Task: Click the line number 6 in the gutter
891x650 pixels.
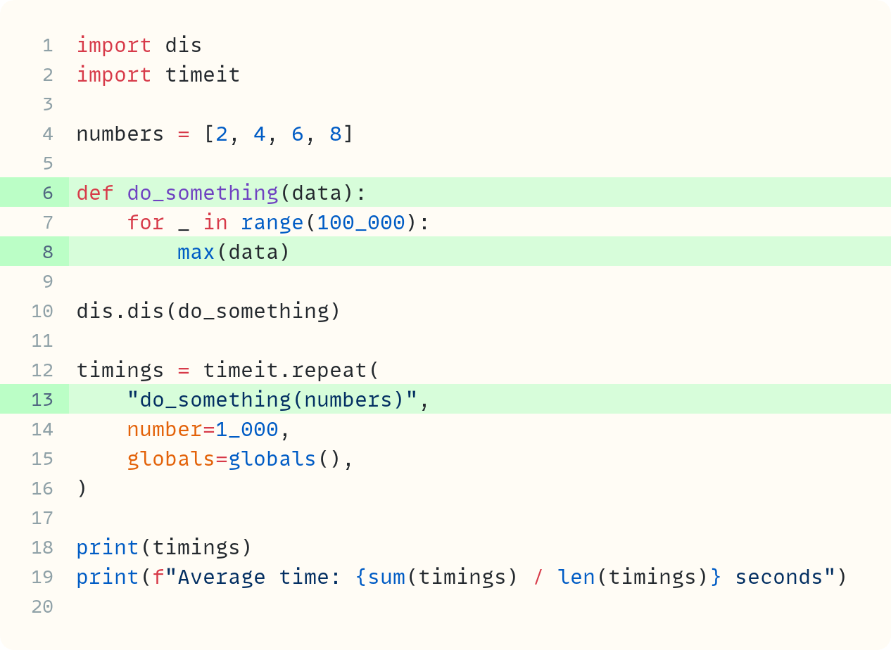Action: click(48, 193)
